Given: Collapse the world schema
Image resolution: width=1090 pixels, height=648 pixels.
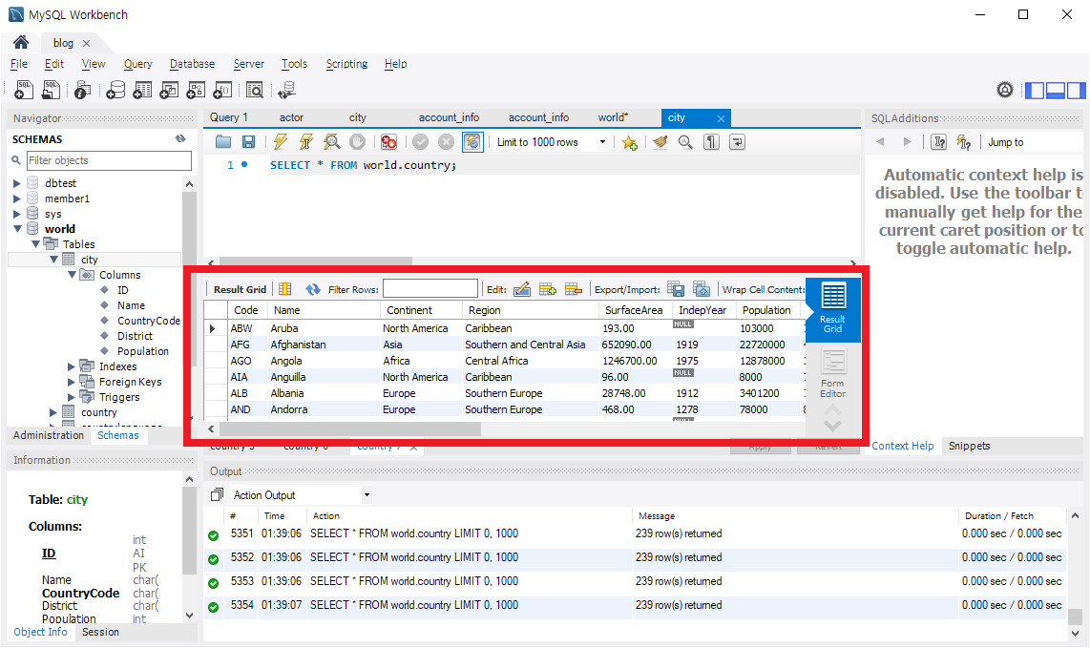Looking at the screenshot, I should pyautogui.click(x=16, y=229).
